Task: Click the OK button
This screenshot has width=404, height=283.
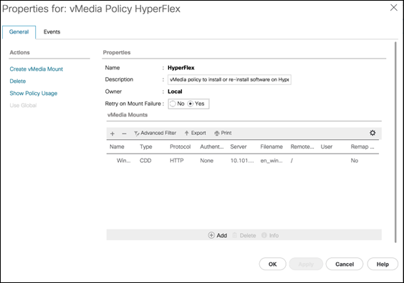Action: point(272,264)
